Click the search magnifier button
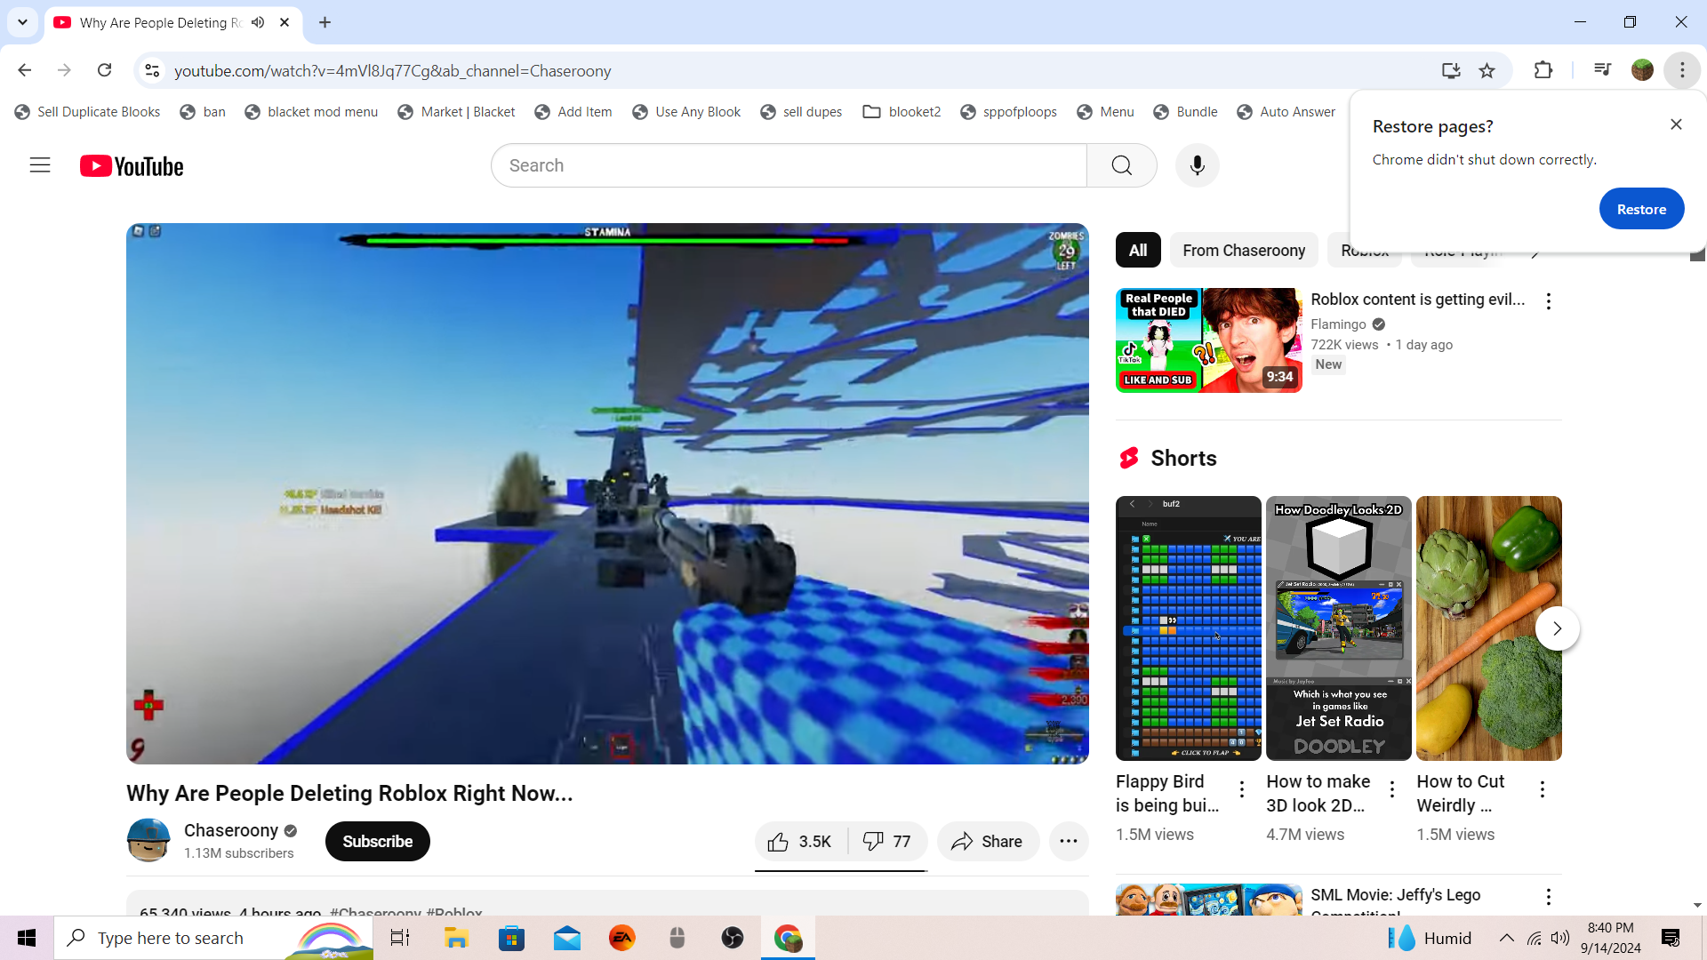The height and width of the screenshot is (960, 1707). tap(1121, 165)
